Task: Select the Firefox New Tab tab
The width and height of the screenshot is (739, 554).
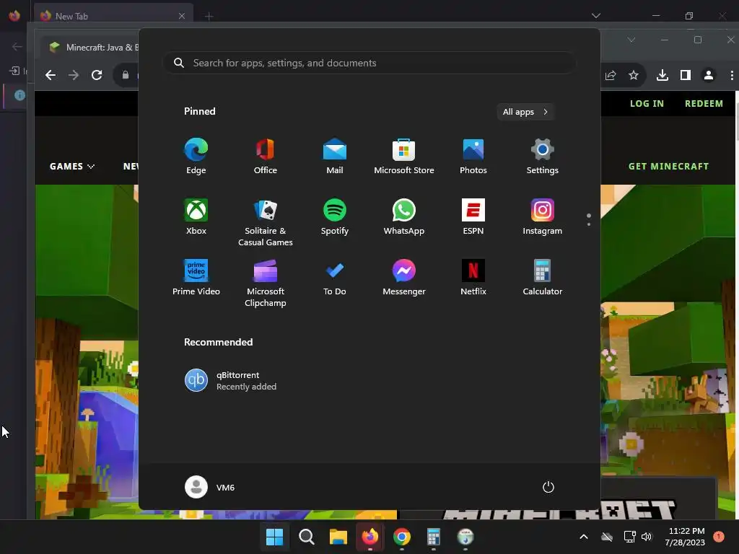Action: pos(113,16)
